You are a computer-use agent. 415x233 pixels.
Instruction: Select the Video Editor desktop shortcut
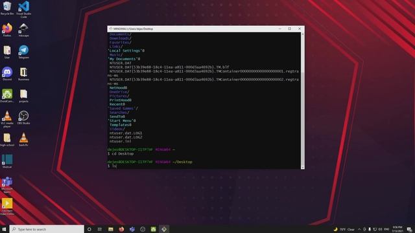(x=7, y=207)
